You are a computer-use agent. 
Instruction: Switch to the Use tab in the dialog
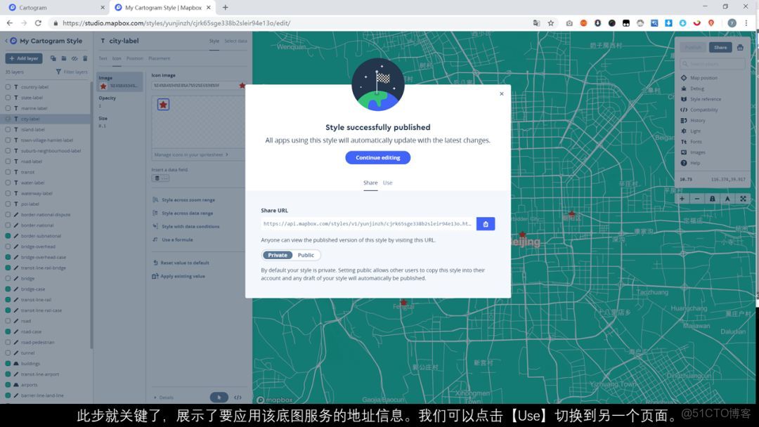387,183
